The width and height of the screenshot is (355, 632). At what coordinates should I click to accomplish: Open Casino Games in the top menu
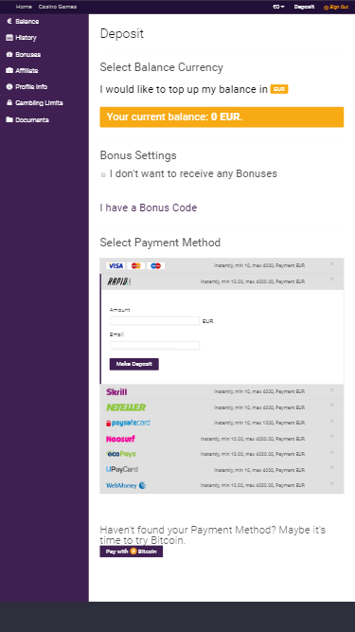[x=58, y=7]
